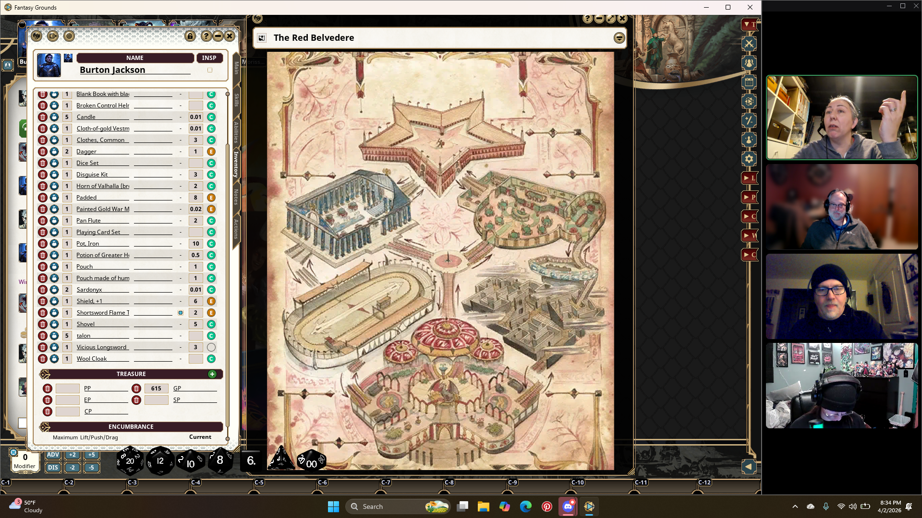This screenshot has height=518, width=922.
Task: Click the Modifiers plus/minus sidebar icon
Action: (749, 120)
